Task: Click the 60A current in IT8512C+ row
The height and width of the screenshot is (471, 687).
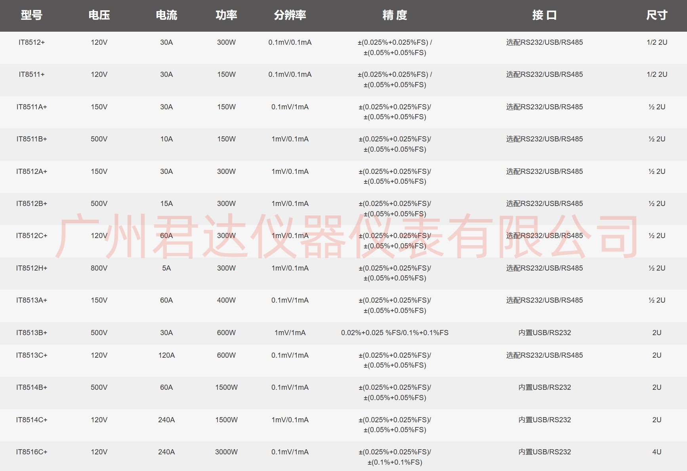Action: (166, 236)
